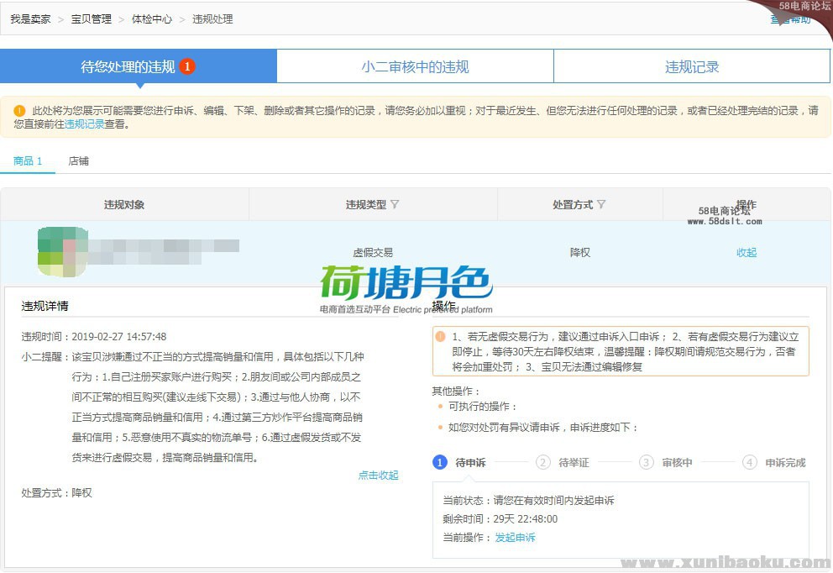This screenshot has width=833, height=573.
Task: Switch to the 小二审核中的违规 tab
Action: (415, 67)
